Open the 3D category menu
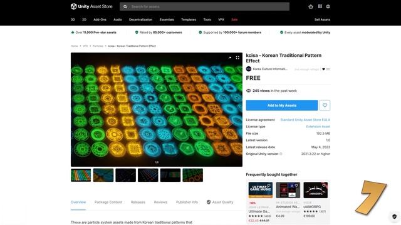This screenshot has width=401, height=225. (73, 19)
